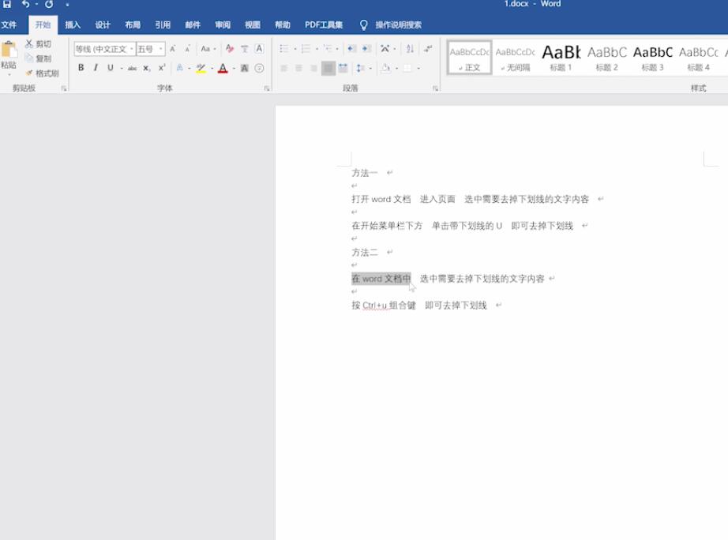Screen dimensions: 728x540
Task: Open the highlight color dropdown arrow
Action: point(212,68)
